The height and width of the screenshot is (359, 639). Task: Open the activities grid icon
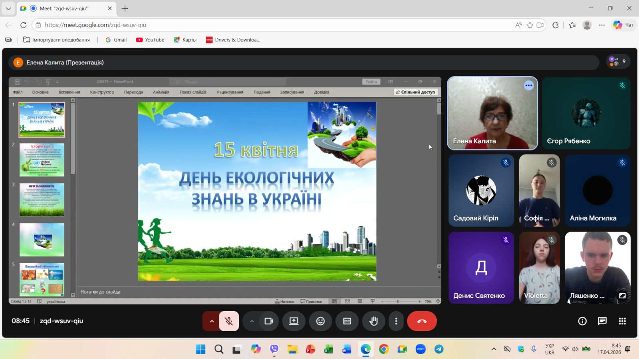pos(622,321)
